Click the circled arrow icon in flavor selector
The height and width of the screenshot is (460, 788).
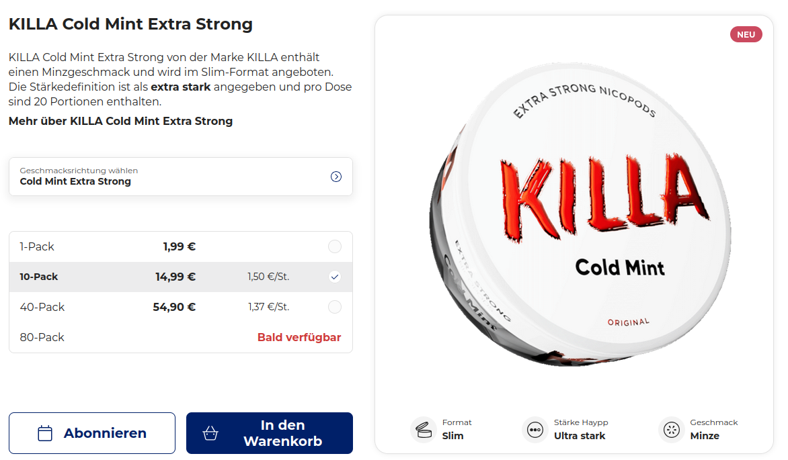336,177
